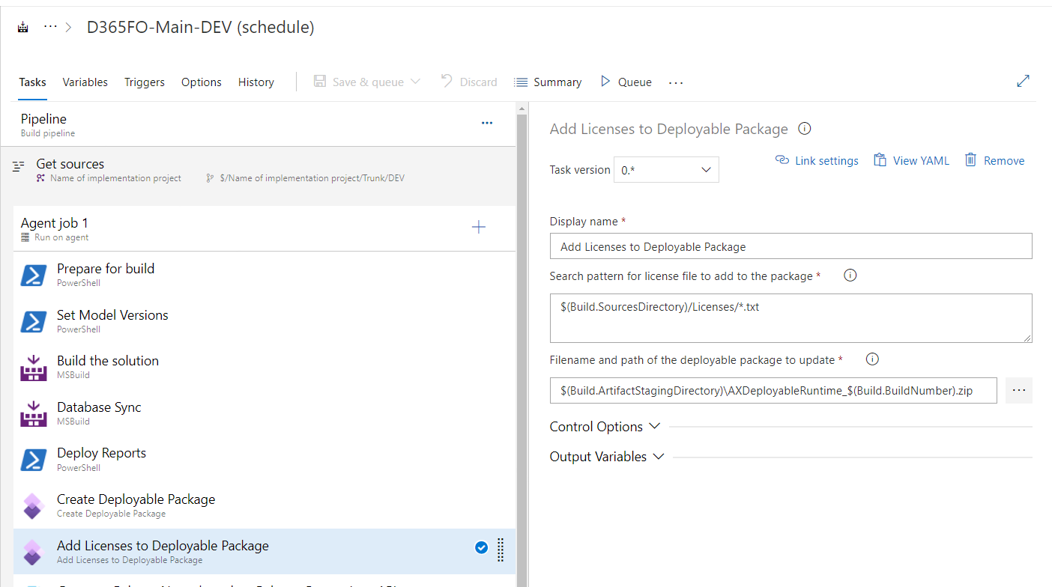This screenshot has width=1052, height=587.
Task: Click the MSBuild icon on Build the solution
Action: (x=33, y=367)
